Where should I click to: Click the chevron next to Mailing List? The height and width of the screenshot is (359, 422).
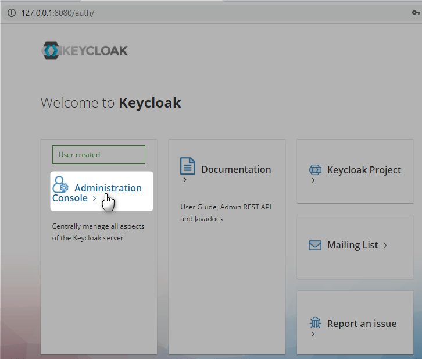point(384,246)
